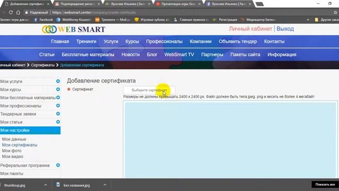
Task: Open the Тренинги menu item
Action: (x=86, y=41)
